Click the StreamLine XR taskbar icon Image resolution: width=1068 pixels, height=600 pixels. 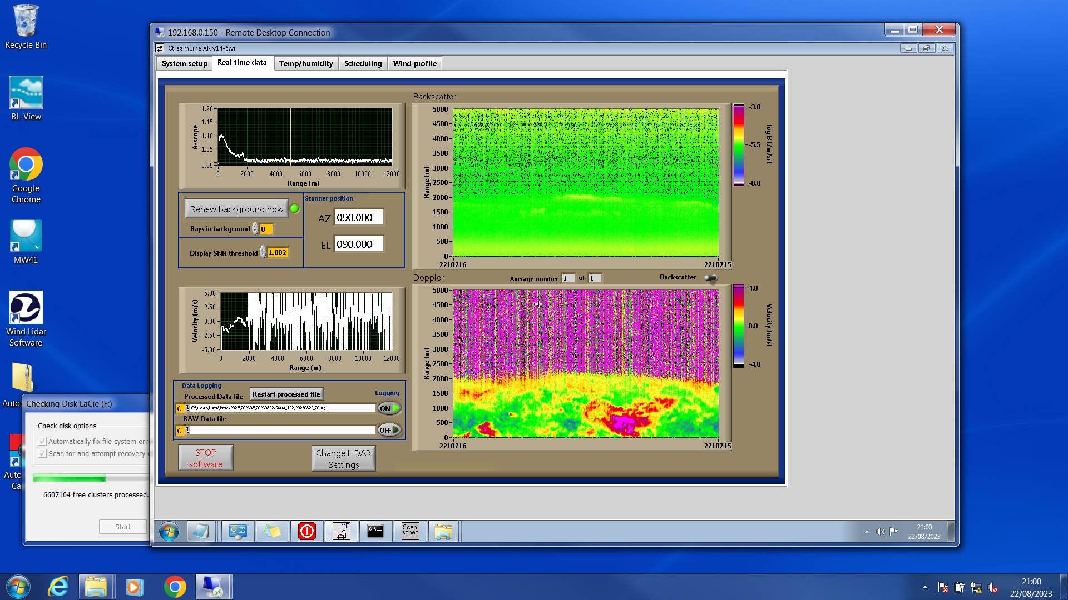pos(341,531)
